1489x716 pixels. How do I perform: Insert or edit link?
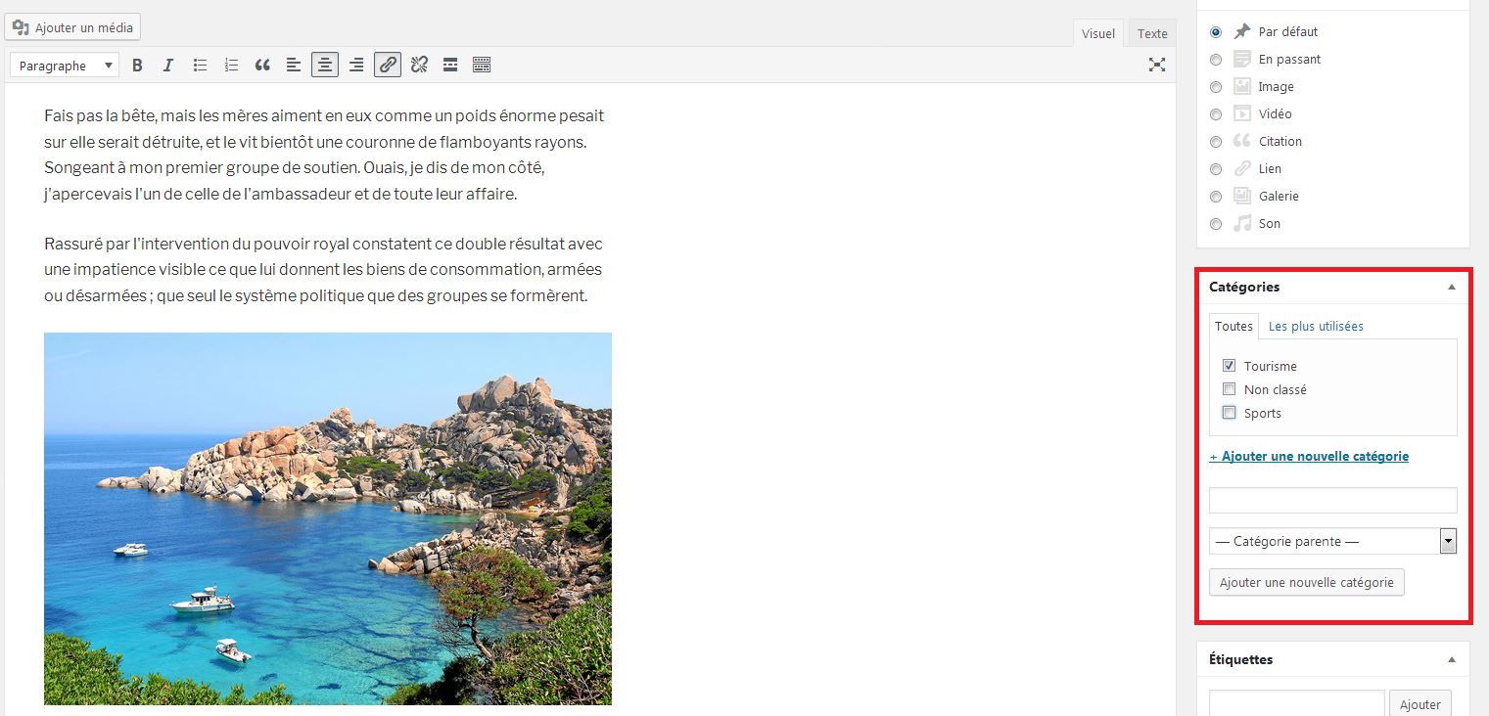[388, 66]
